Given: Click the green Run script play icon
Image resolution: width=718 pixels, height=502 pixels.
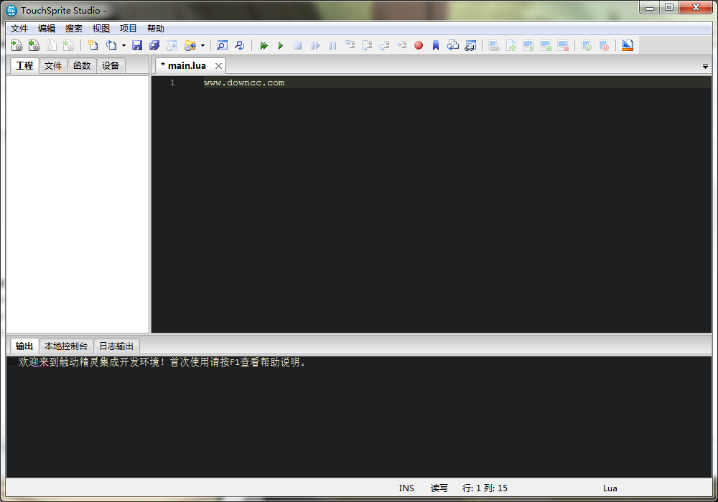Looking at the screenshot, I should [x=281, y=45].
